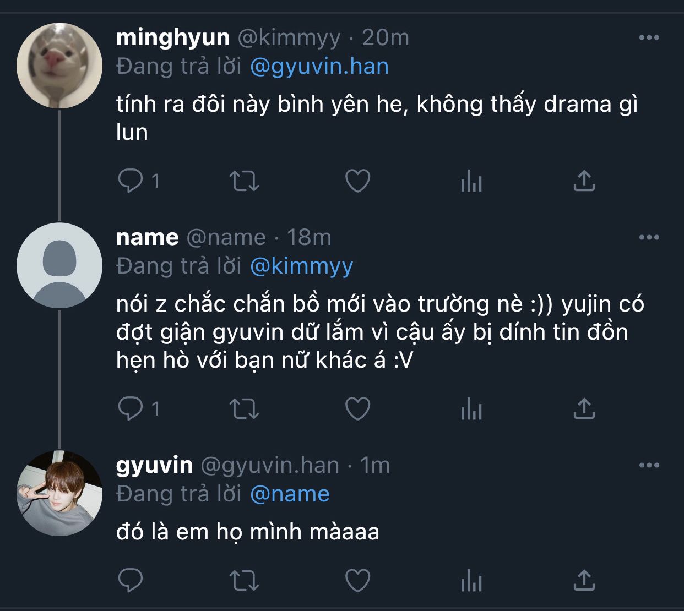Retweet gyuvin's reply tweet
684x611 pixels.
(x=243, y=580)
